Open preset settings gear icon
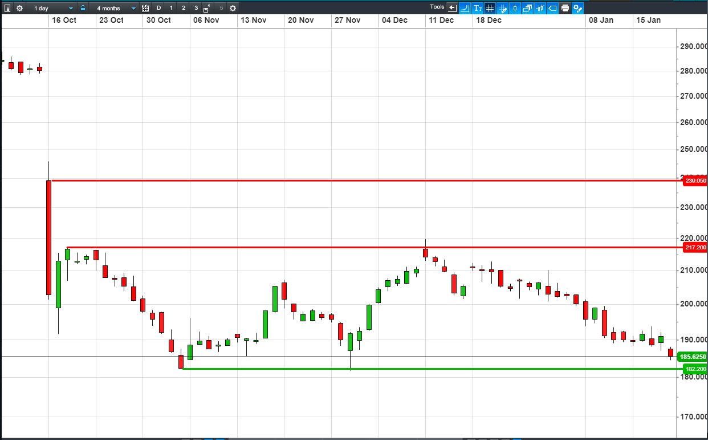The width and height of the screenshot is (708, 440). pos(233,8)
